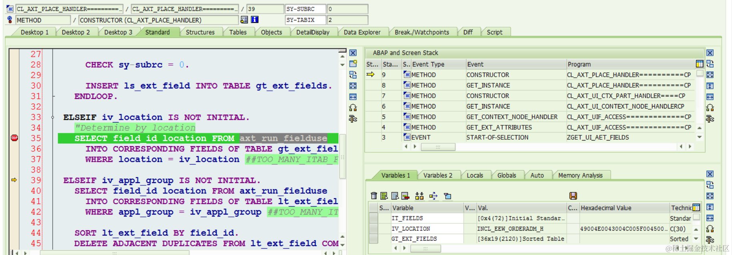Click code line 44 SORT lt_ext_field

[x=156, y=233]
